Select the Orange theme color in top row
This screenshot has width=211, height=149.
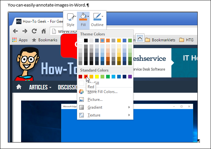point(108,40)
